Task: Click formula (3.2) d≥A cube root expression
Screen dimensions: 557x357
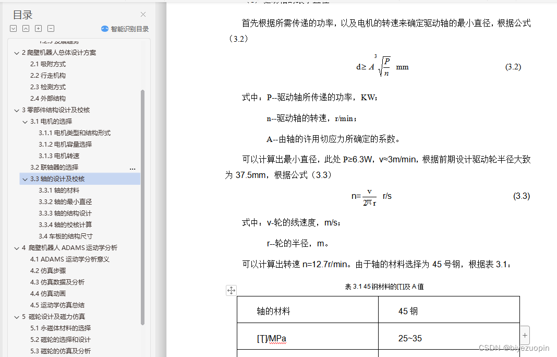Action: pyautogui.click(x=382, y=66)
